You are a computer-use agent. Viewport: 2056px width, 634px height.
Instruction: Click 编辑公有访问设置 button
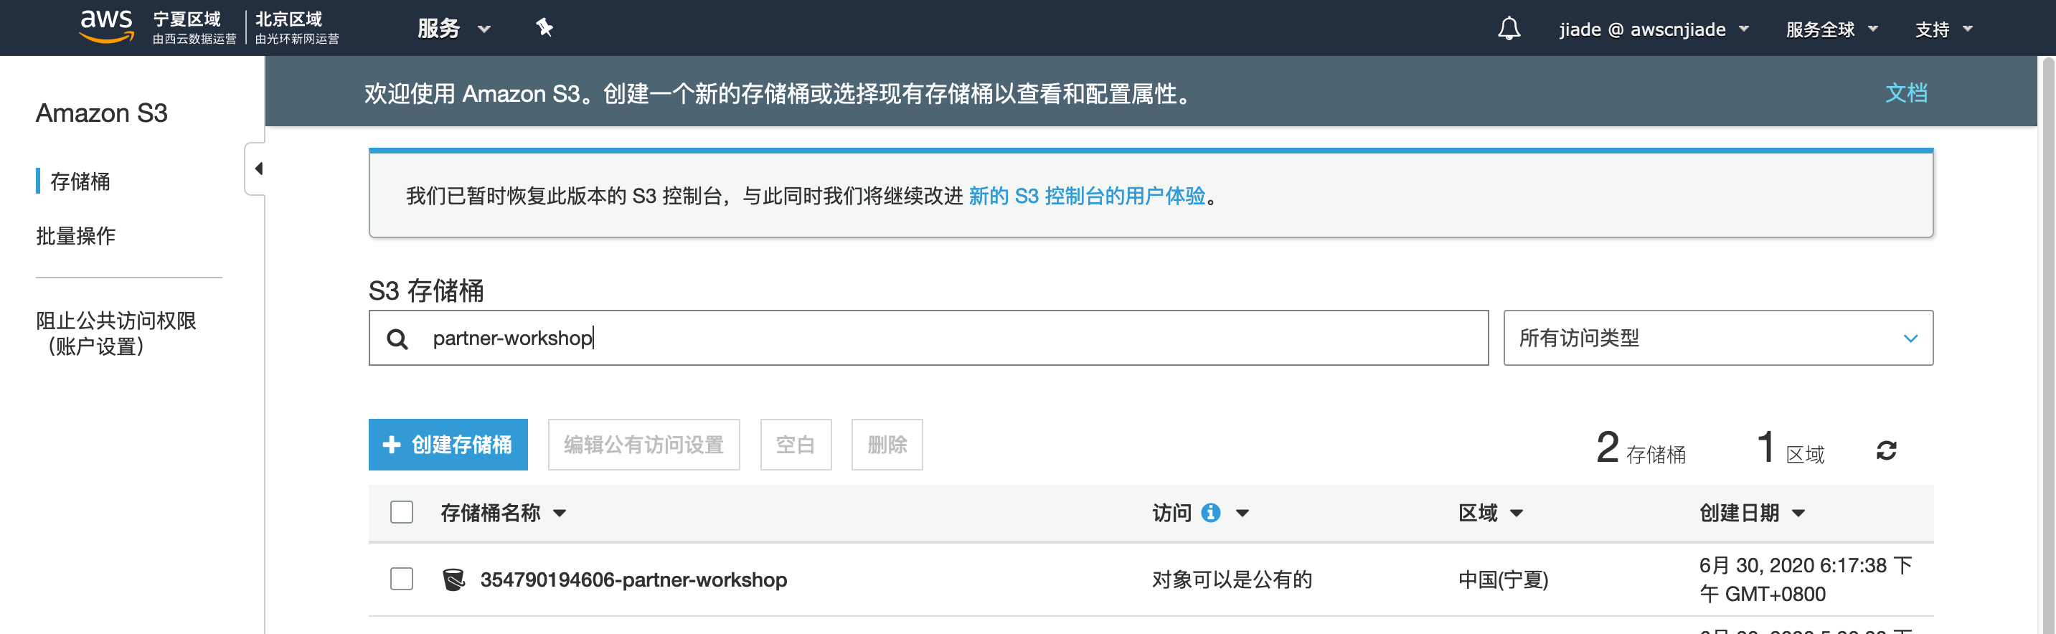[x=643, y=444]
